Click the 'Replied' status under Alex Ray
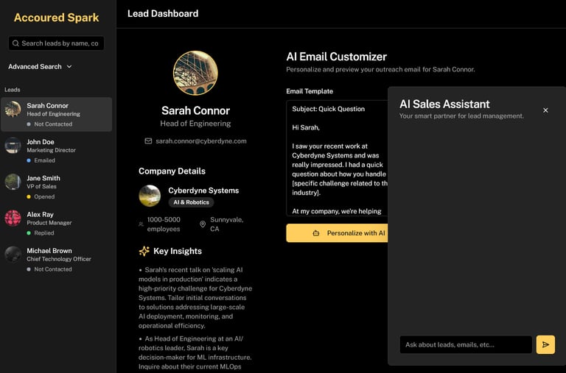The image size is (566, 373). pos(44,232)
